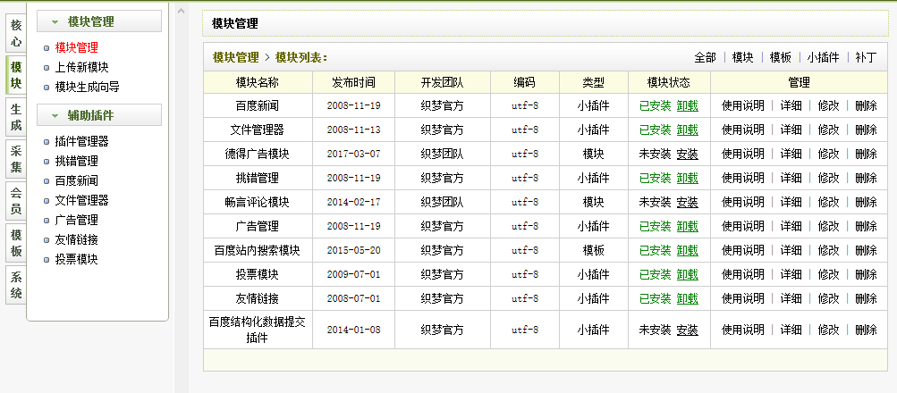View 详细 for 畅言评论模块
Image resolution: width=897 pixels, height=393 pixels.
pos(791,202)
